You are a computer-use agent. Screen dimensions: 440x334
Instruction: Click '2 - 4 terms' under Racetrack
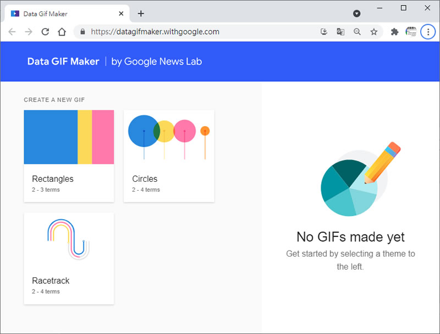pos(46,291)
